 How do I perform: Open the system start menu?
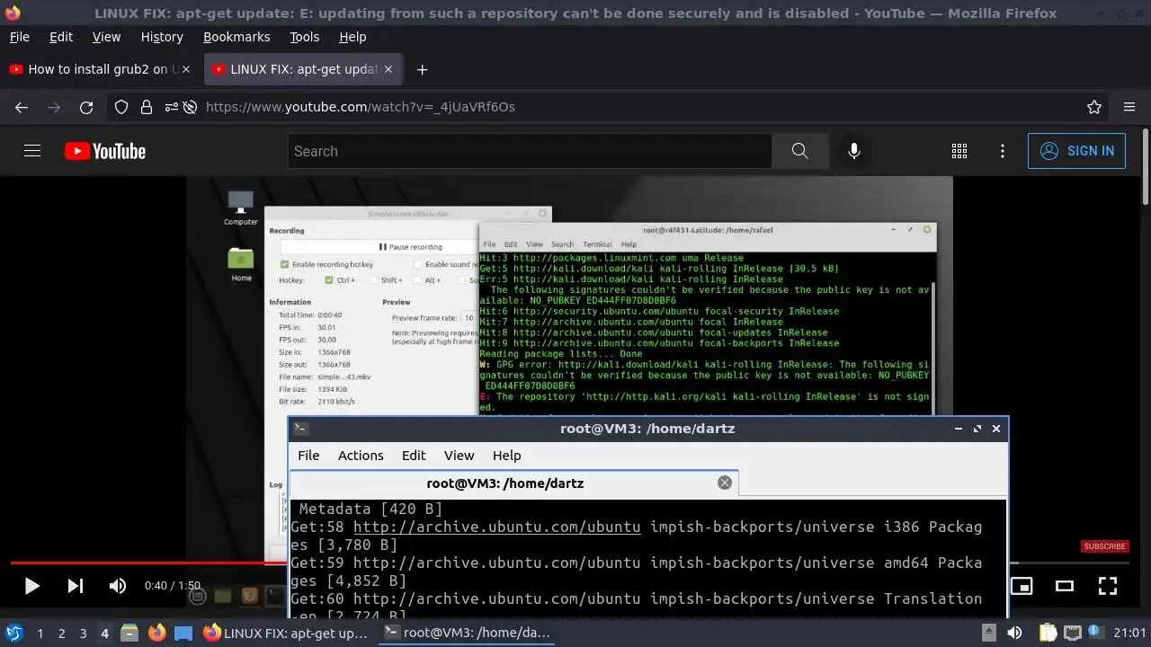click(14, 633)
